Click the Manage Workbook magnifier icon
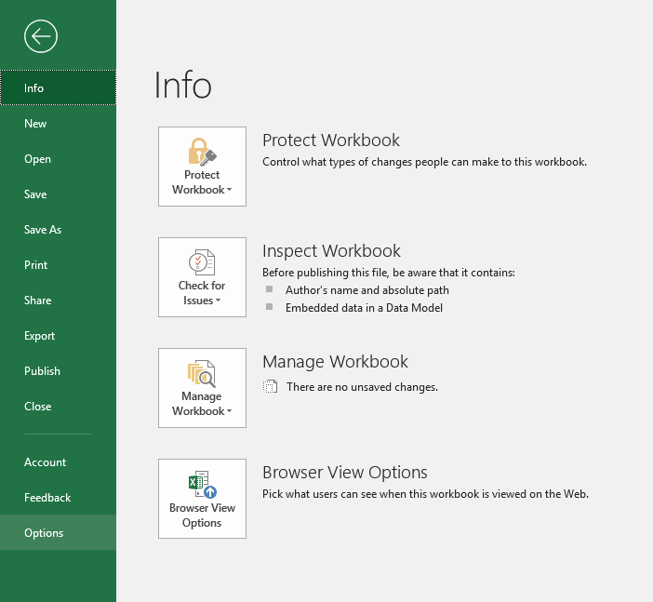This screenshot has height=602, width=653. pos(202,373)
